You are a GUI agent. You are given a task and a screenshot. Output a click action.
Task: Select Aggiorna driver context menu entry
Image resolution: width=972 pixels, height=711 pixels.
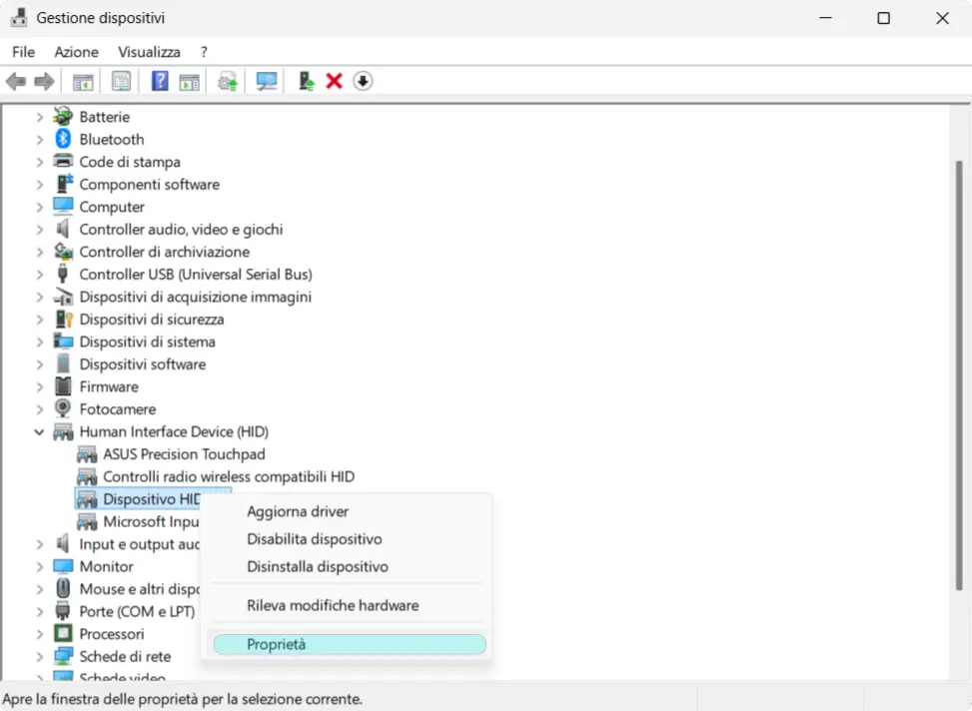[x=297, y=510]
